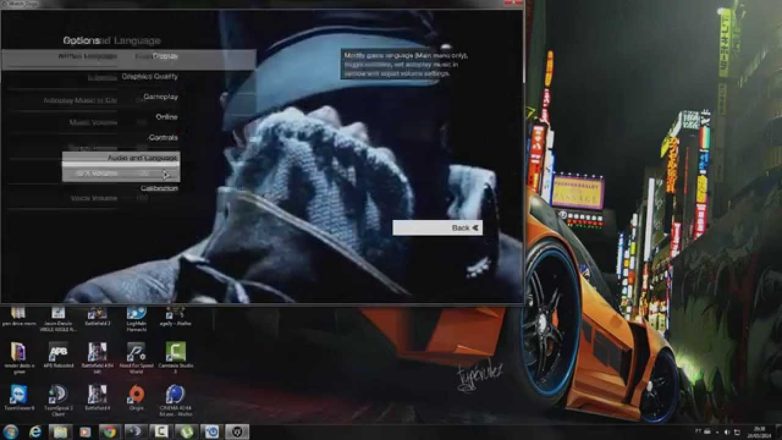782x440 pixels.
Task: Launch the Origin desktop shortcut
Action: [136, 397]
